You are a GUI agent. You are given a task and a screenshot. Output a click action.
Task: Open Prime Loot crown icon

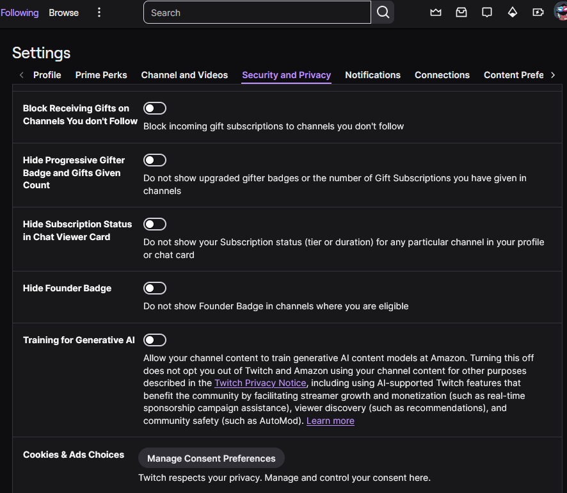tap(435, 13)
